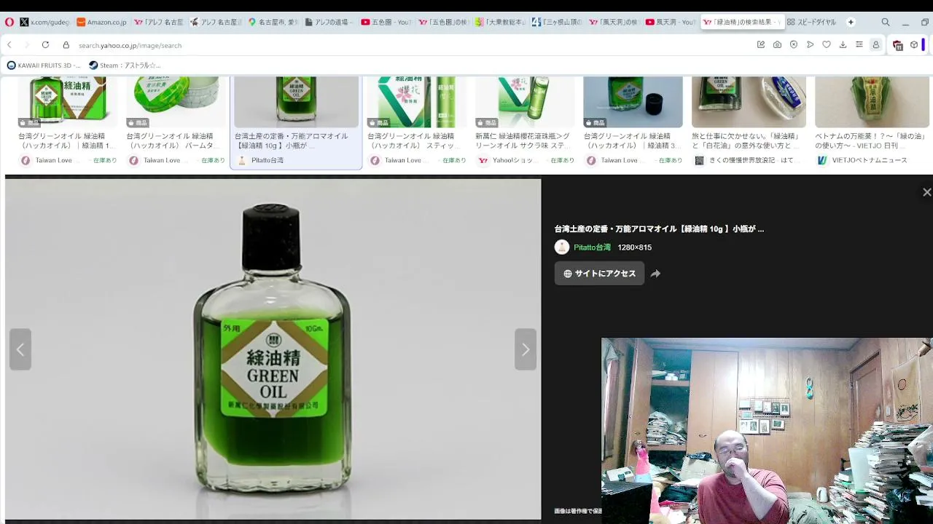The width and height of the screenshot is (933, 524).
Task: Switch to the 五色園 - YouTube tab
Action: 386,22
